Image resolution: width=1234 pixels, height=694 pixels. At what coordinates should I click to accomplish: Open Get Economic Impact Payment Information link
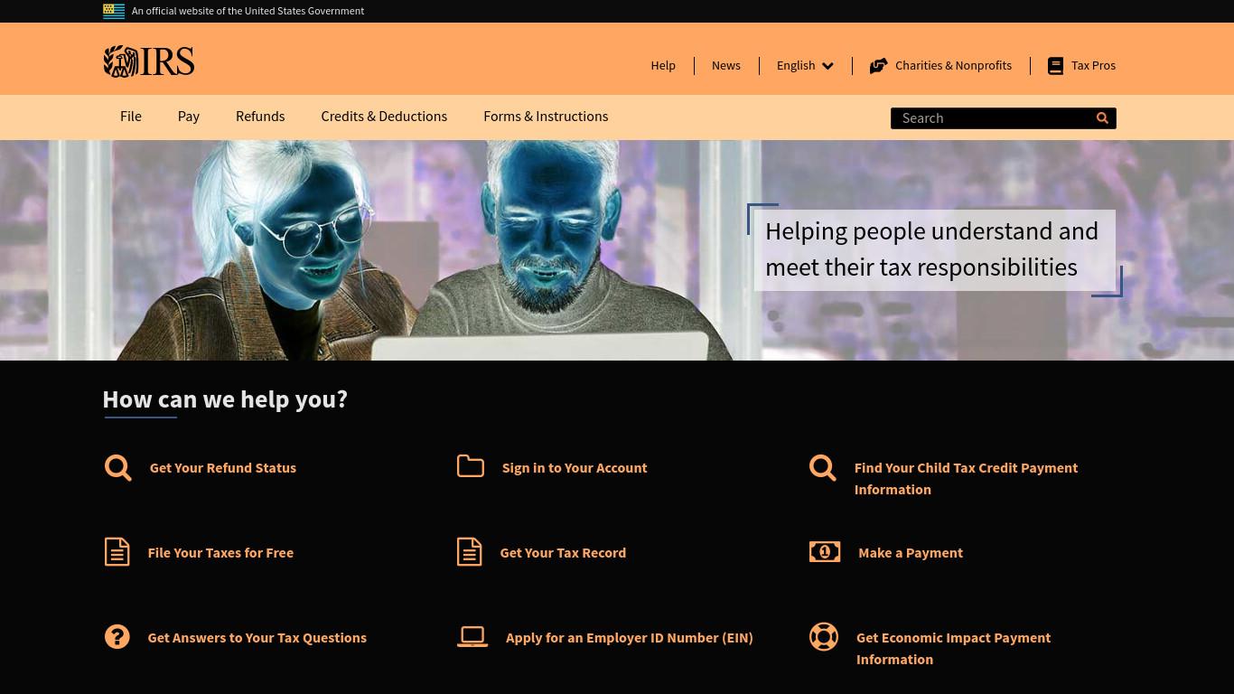click(953, 649)
